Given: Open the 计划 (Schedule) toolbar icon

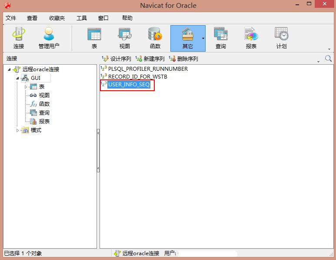Looking at the screenshot, I should click(x=282, y=38).
